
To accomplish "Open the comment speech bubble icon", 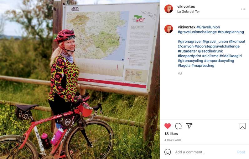I will 178,126.
